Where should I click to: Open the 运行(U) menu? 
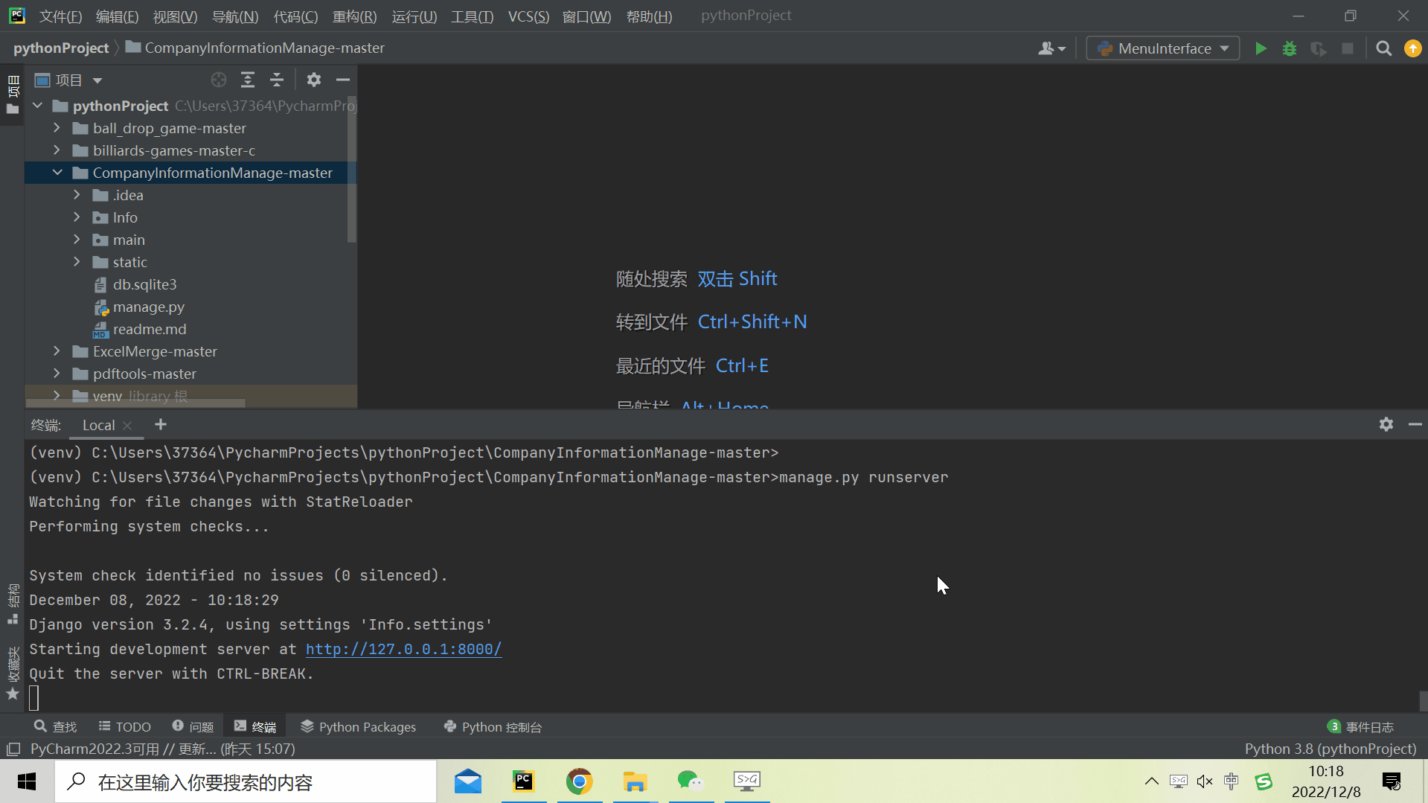click(414, 16)
